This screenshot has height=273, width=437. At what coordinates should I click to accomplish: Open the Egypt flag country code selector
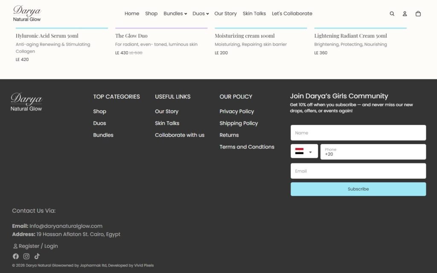(304, 151)
